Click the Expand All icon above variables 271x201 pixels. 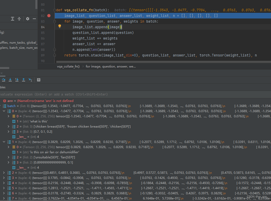[x=13, y=19]
